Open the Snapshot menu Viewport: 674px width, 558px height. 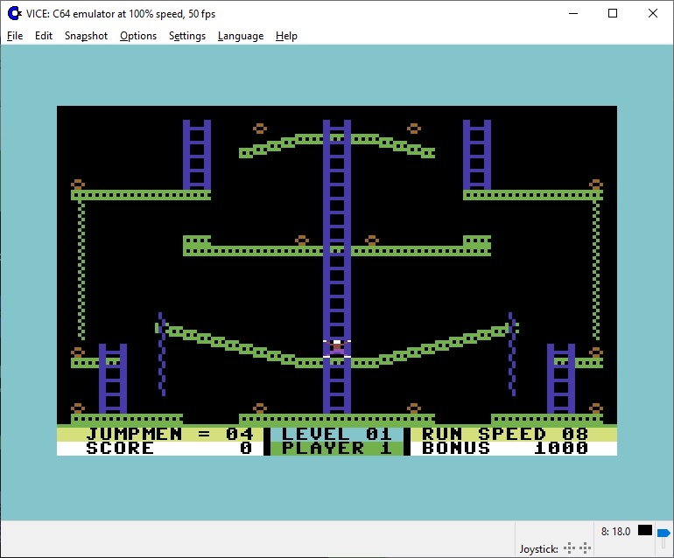pyautogui.click(x=86, y=36)
